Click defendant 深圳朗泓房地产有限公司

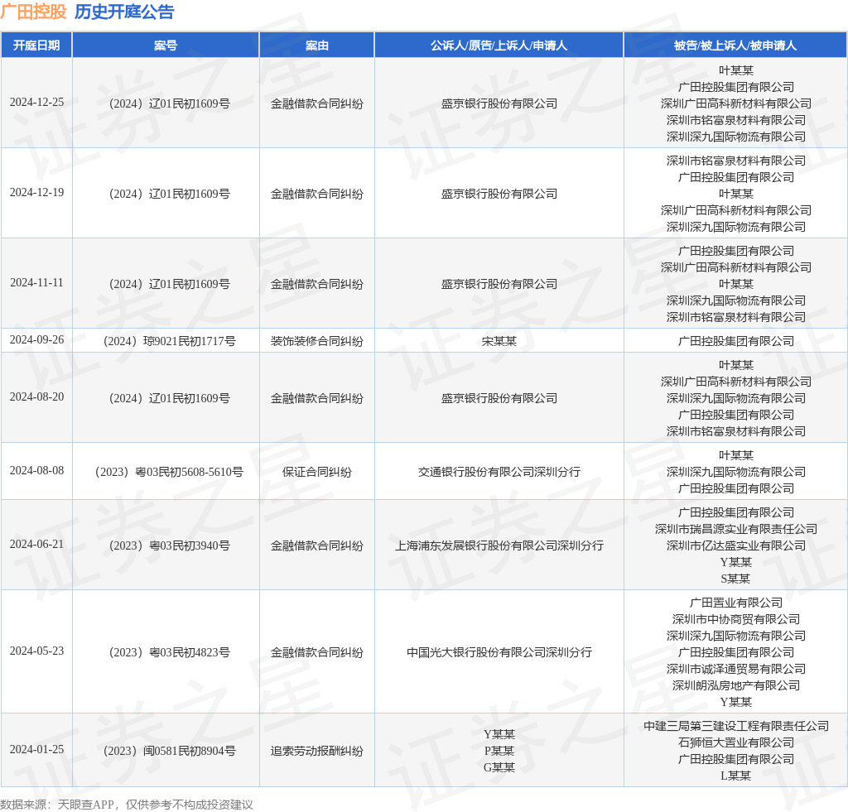(736, 685)
